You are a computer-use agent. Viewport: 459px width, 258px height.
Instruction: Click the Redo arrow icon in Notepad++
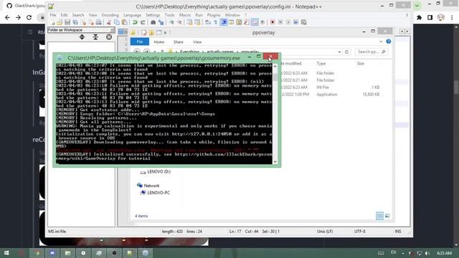(143, 22)
